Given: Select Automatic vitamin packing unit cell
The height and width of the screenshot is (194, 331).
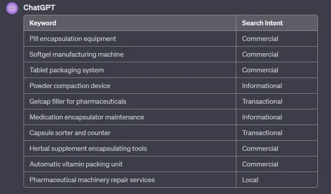Looking at the screenshot, I should [76, 164].
